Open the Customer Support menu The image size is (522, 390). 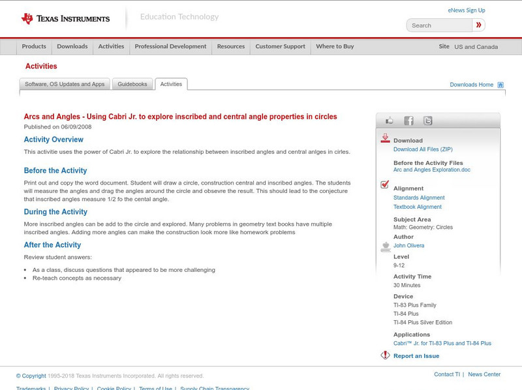pyautogui.click(x=281, y=46)
